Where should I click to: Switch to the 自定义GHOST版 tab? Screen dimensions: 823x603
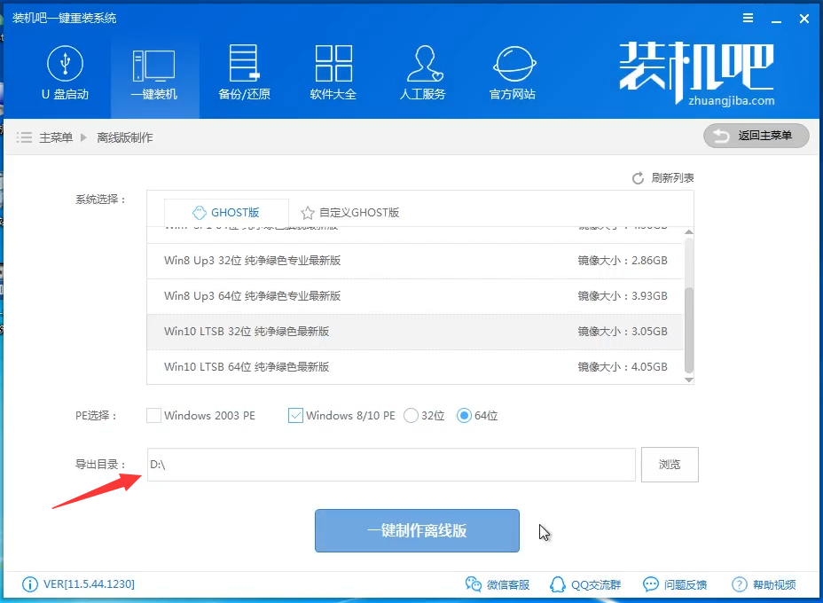350,213
